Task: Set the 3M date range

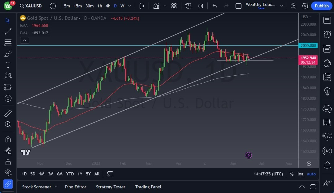Action: [51, 174]
